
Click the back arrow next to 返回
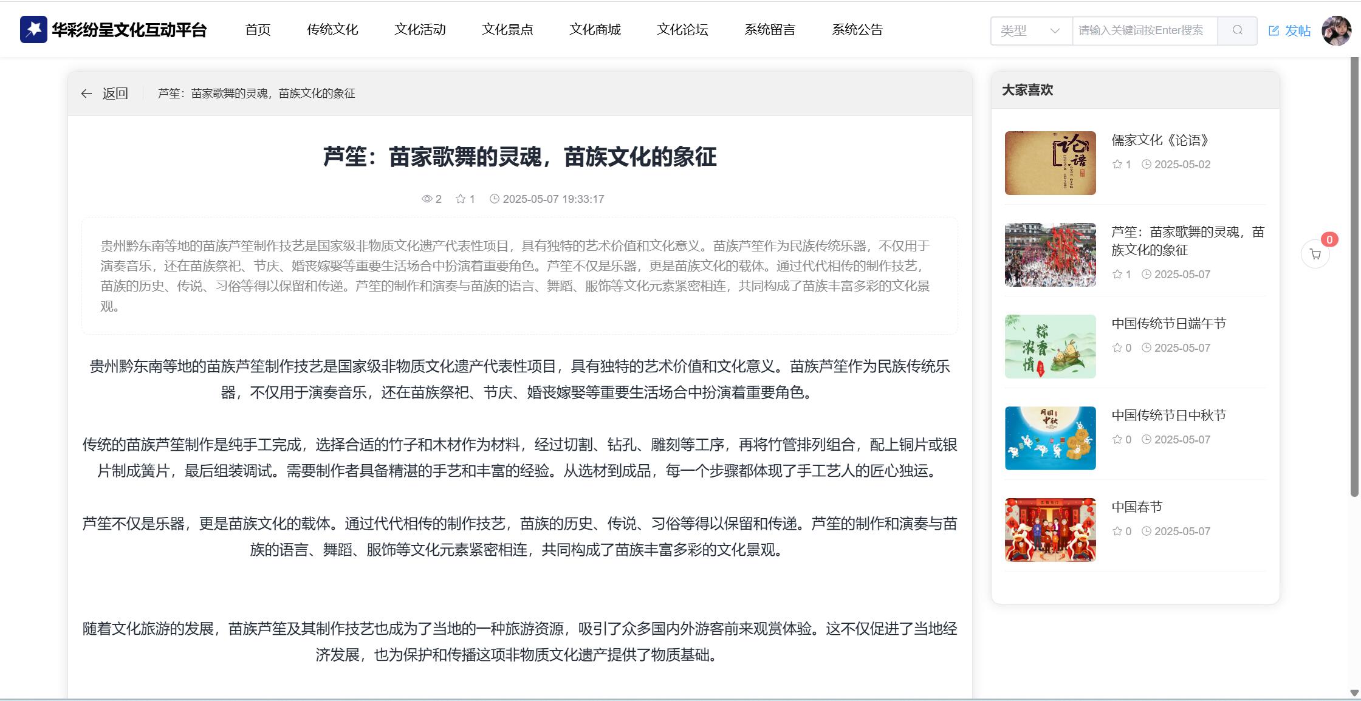[86, 94]
